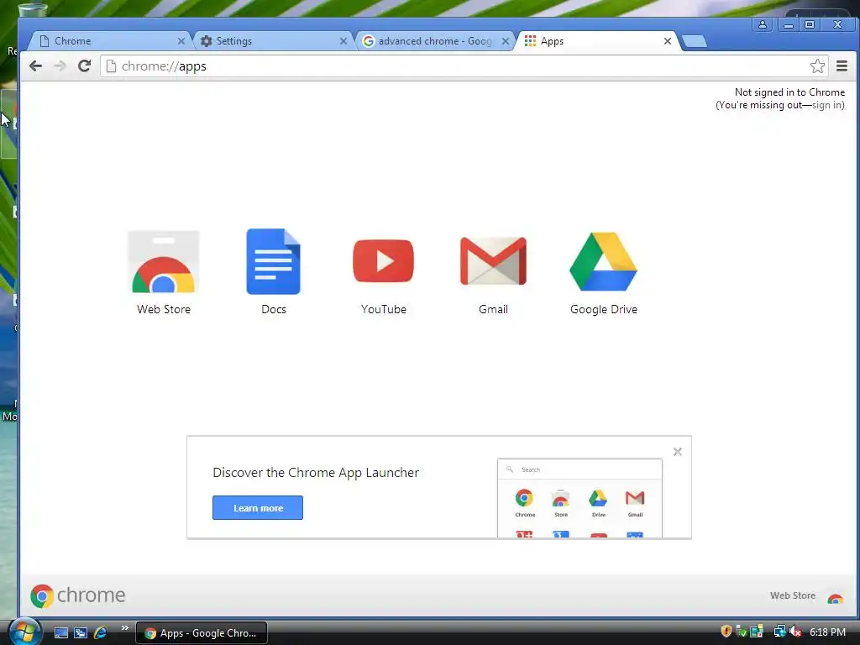The width and height of the screenshot is (860, 645).
Task: Click the Chrome icon in launcher preview
Action: [524, 498]
